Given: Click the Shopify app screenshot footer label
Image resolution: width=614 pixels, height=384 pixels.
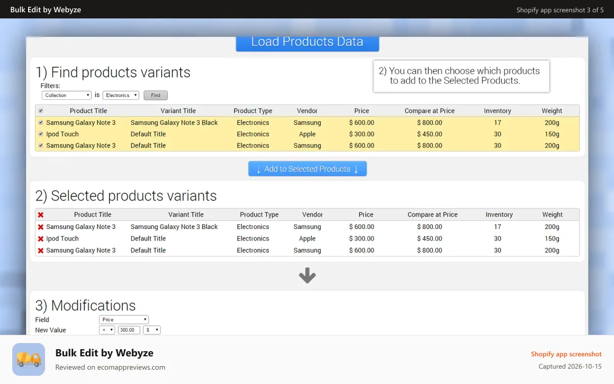Looking at the screenshot, I should (x=566, y=354).
